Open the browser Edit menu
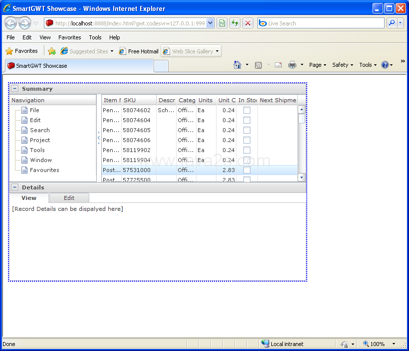409x351 pixels. (x=27, y=37)
